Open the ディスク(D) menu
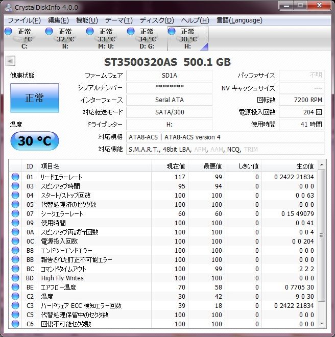Image resolution: width=335 pixels, height=337 pixels. click(x=157, y=20)
